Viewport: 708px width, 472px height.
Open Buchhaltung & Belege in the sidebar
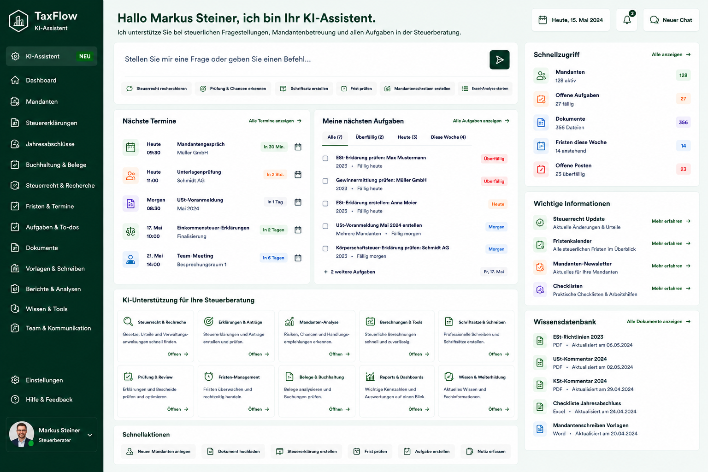pyautogui.click(x=52, y=165)
